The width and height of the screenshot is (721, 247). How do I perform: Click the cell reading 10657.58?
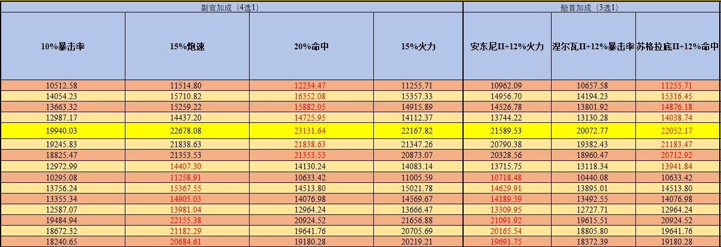coord(593,85)
